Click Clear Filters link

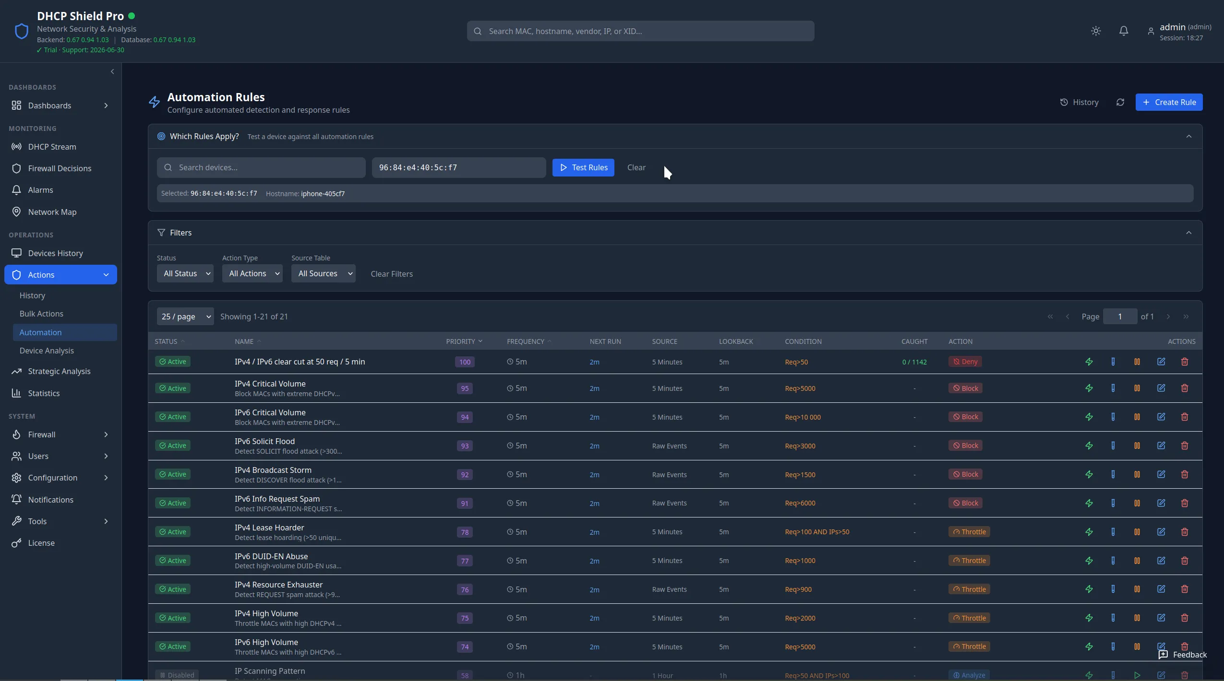[x=392, y=274]
